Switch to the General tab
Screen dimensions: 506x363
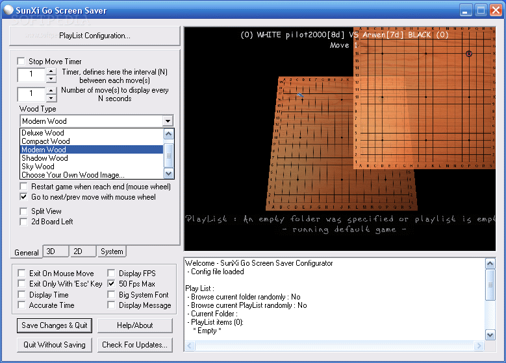(x=27, y=252)
